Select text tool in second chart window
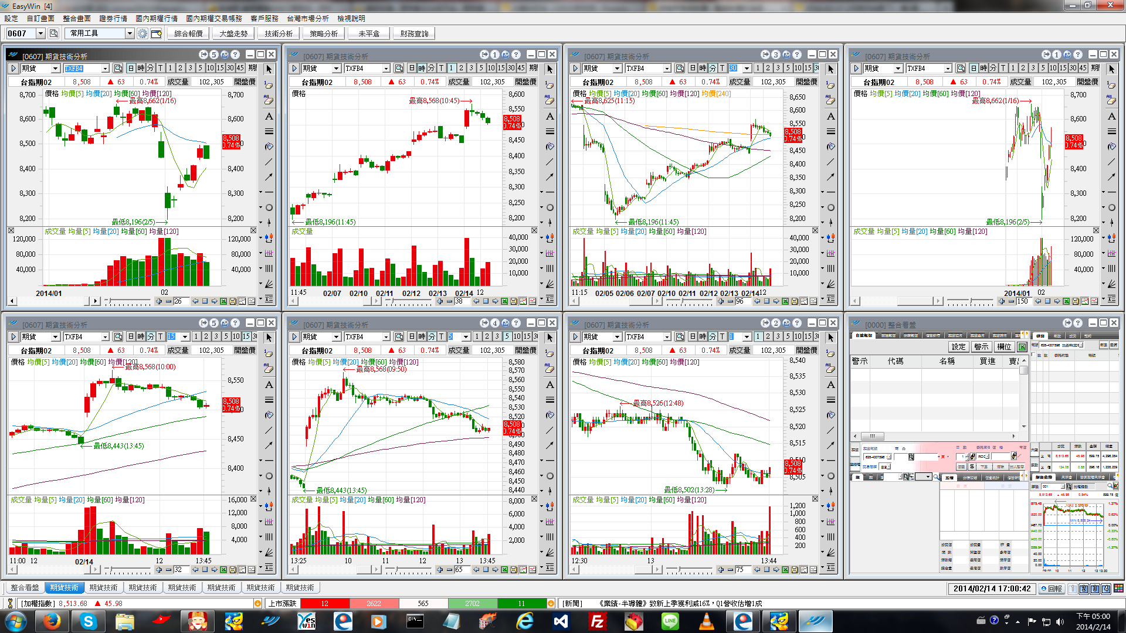Viewport: 1126px width, 633px height. 550,116
